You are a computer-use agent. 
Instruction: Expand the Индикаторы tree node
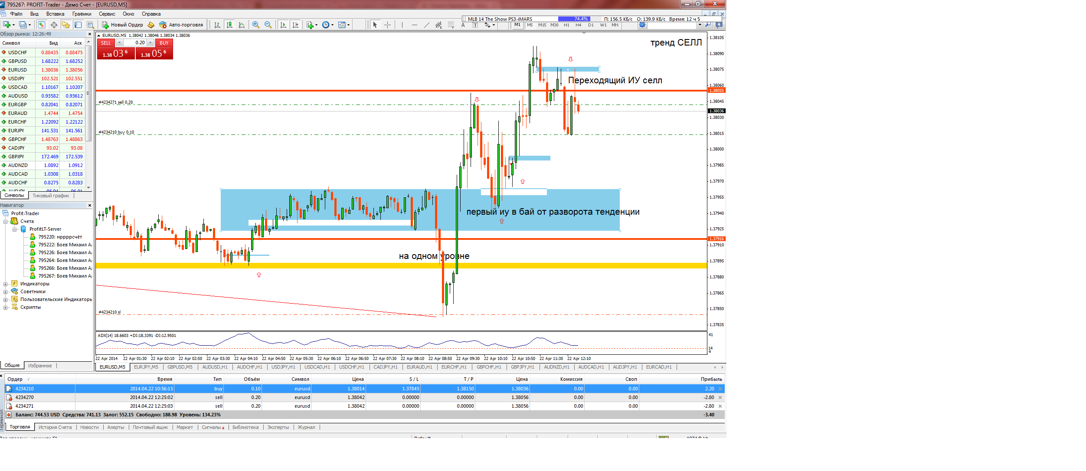[6, 284]
